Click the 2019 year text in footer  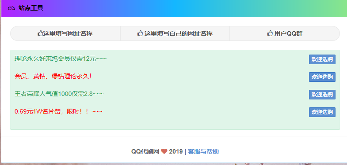pyautogui.click(x=176, y=151)
